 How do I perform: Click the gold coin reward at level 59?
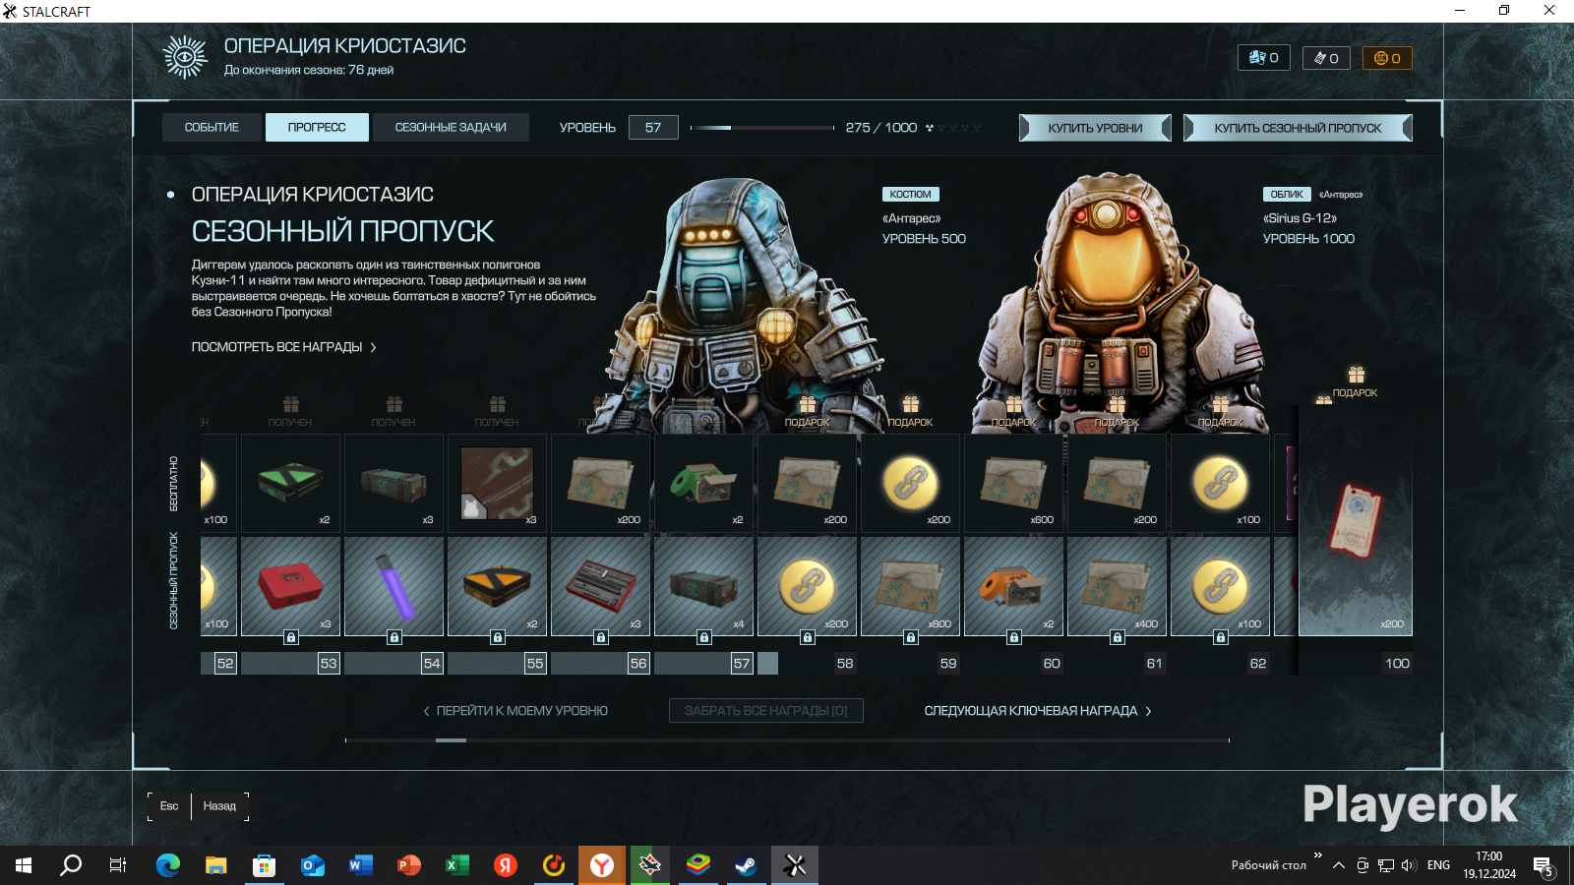tap(910, 483)
